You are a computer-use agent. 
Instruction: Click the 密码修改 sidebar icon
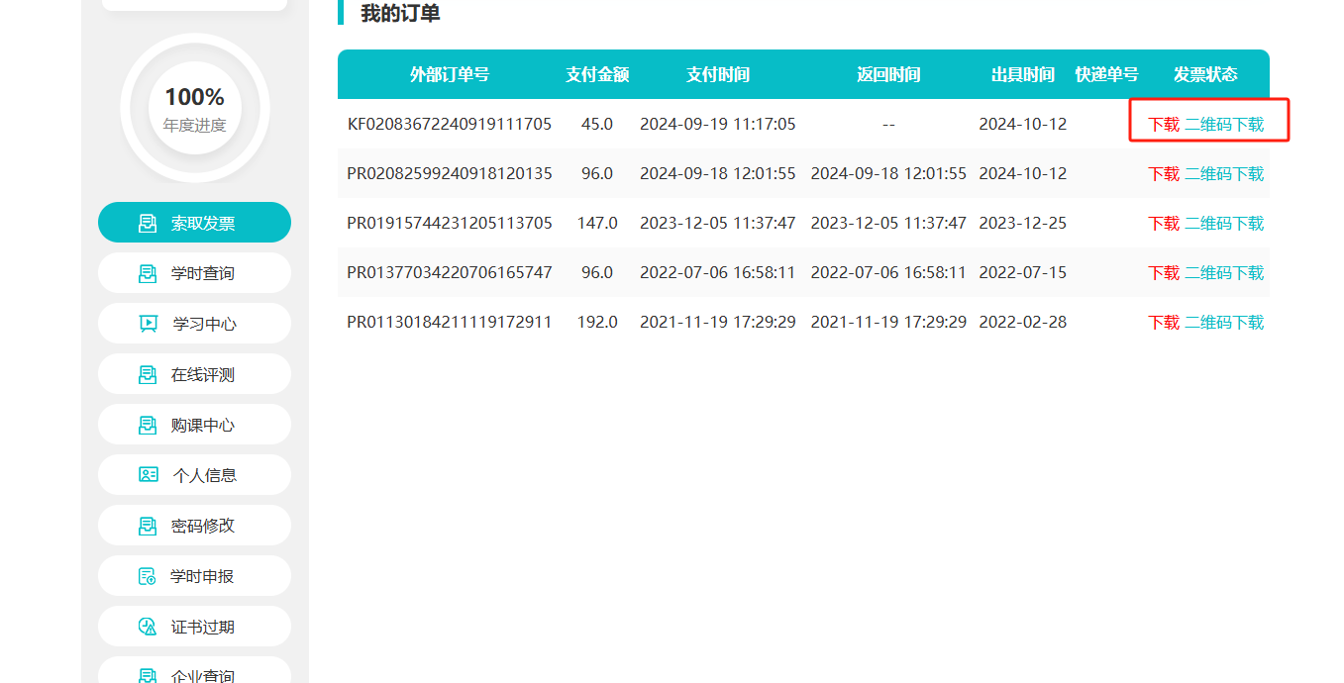click(x=148, y=526)
